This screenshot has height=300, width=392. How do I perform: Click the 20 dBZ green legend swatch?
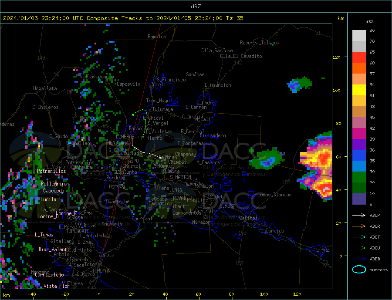coord(359,177)
